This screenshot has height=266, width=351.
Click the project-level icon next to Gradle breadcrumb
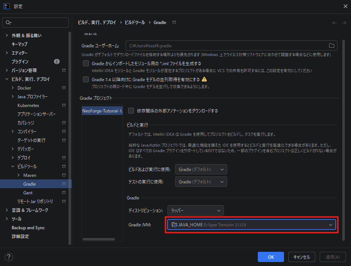174,23
